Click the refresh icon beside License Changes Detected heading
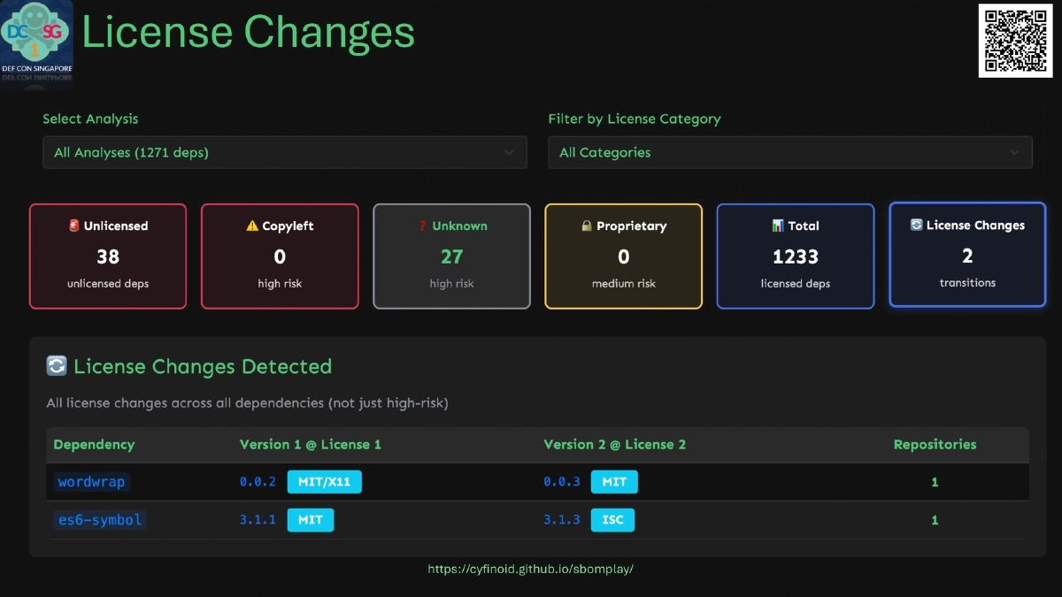This screenshot has width=1062, height=597. [x=56, y=365]
